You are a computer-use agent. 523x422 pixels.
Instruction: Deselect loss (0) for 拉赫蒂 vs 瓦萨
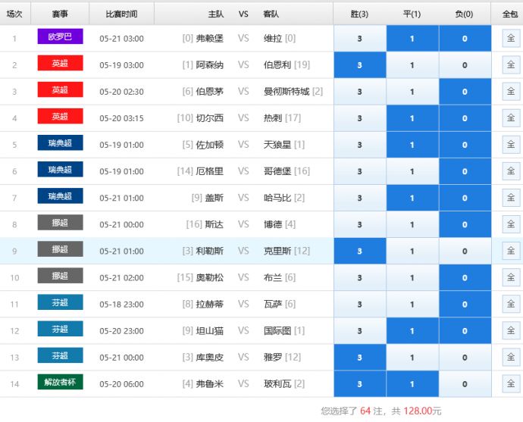pos(465,305)
